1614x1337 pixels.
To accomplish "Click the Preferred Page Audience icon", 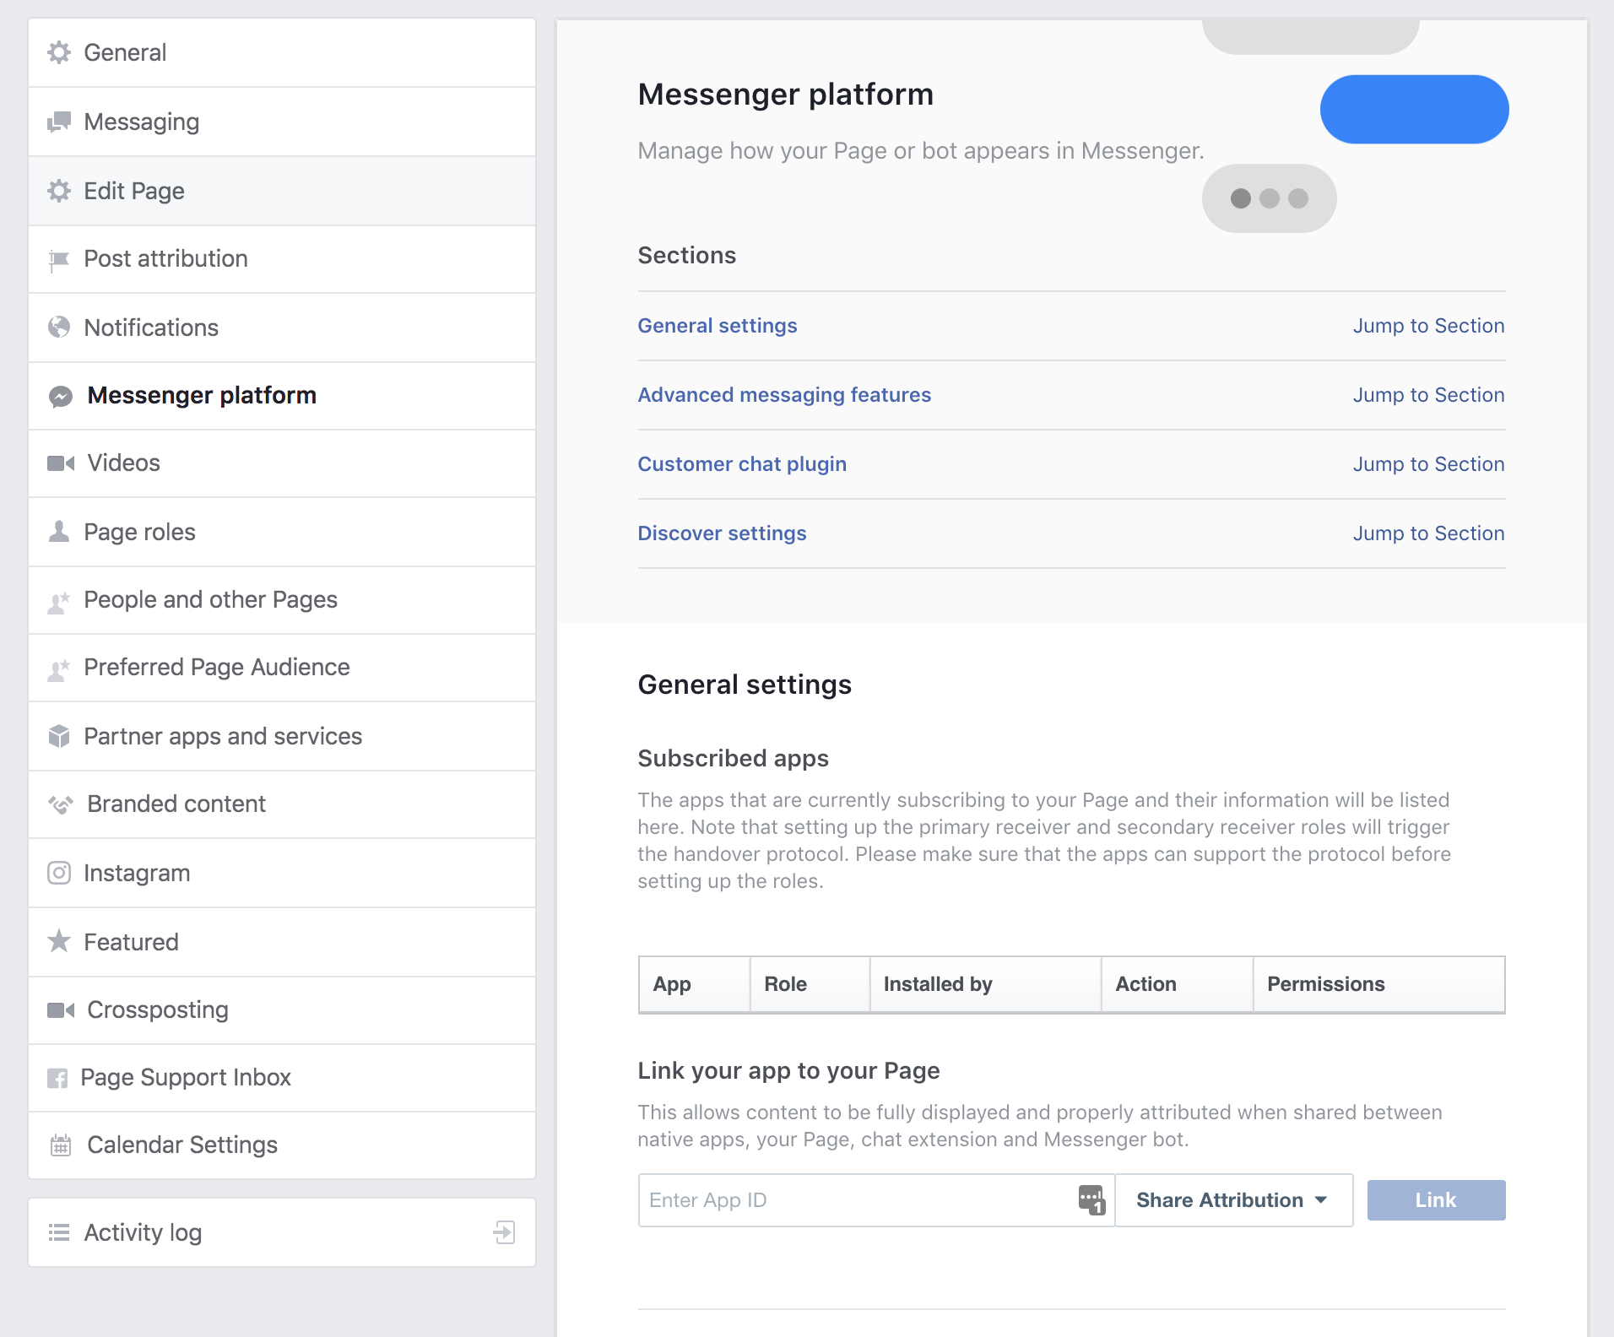I will coord(58,669).
